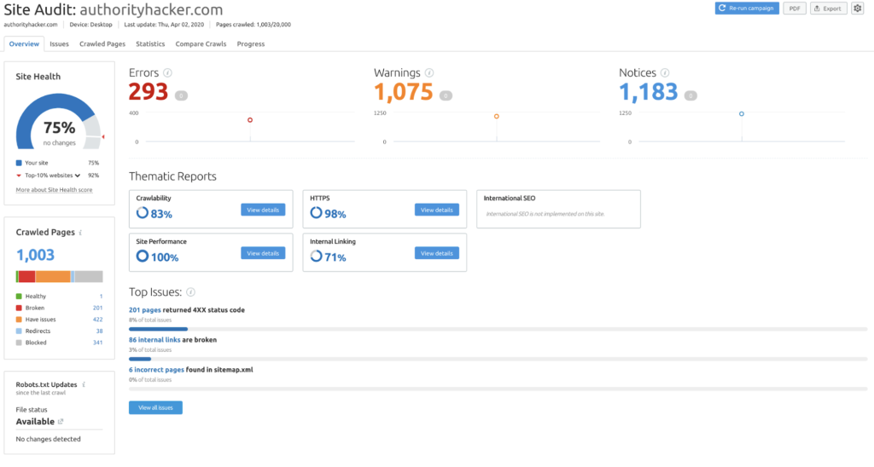Open the 201 pages link
This screenshot has height=467, width=874.
[x=145, y=310]
